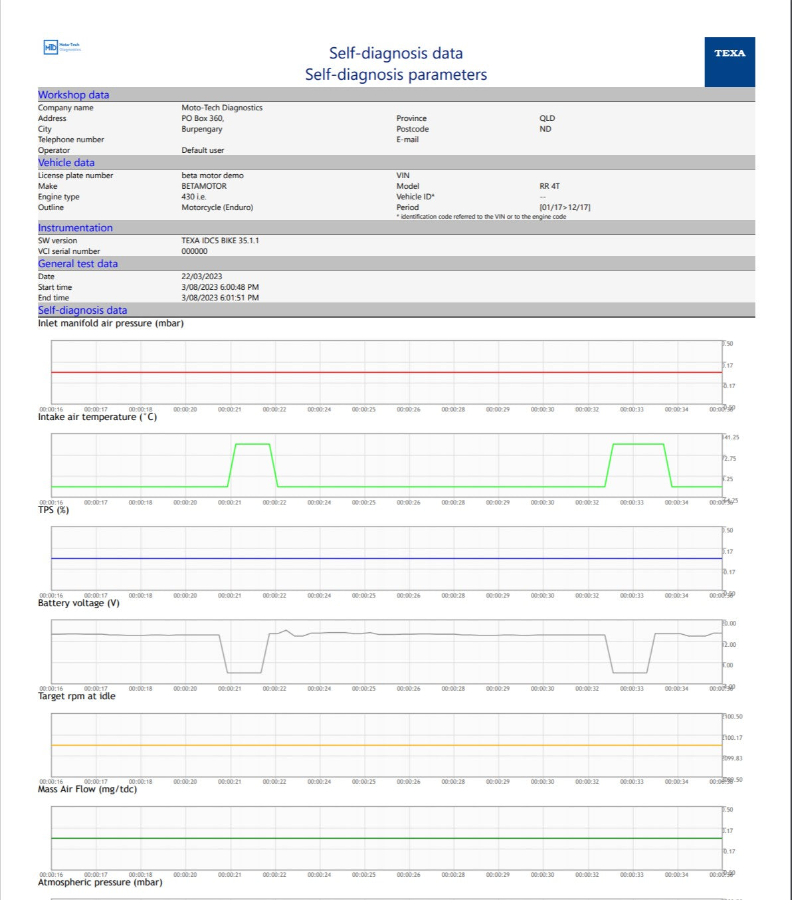Viewport: 792px width, 900px height.
Task: Click second green peak in intake air temperature chart
Action: (638, 444)
